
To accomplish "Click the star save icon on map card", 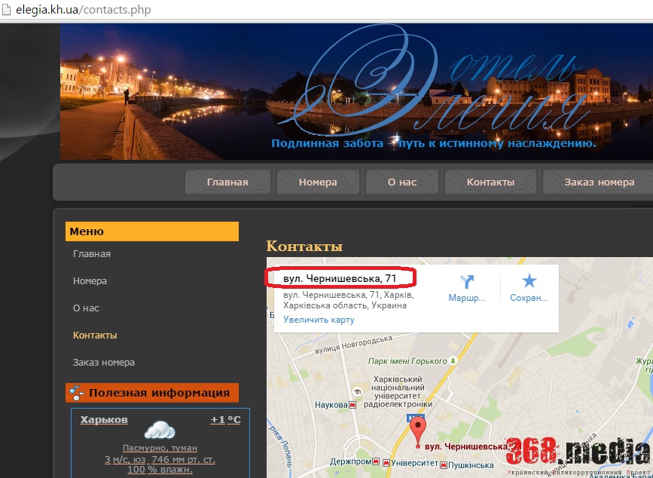I will [529, 282].
